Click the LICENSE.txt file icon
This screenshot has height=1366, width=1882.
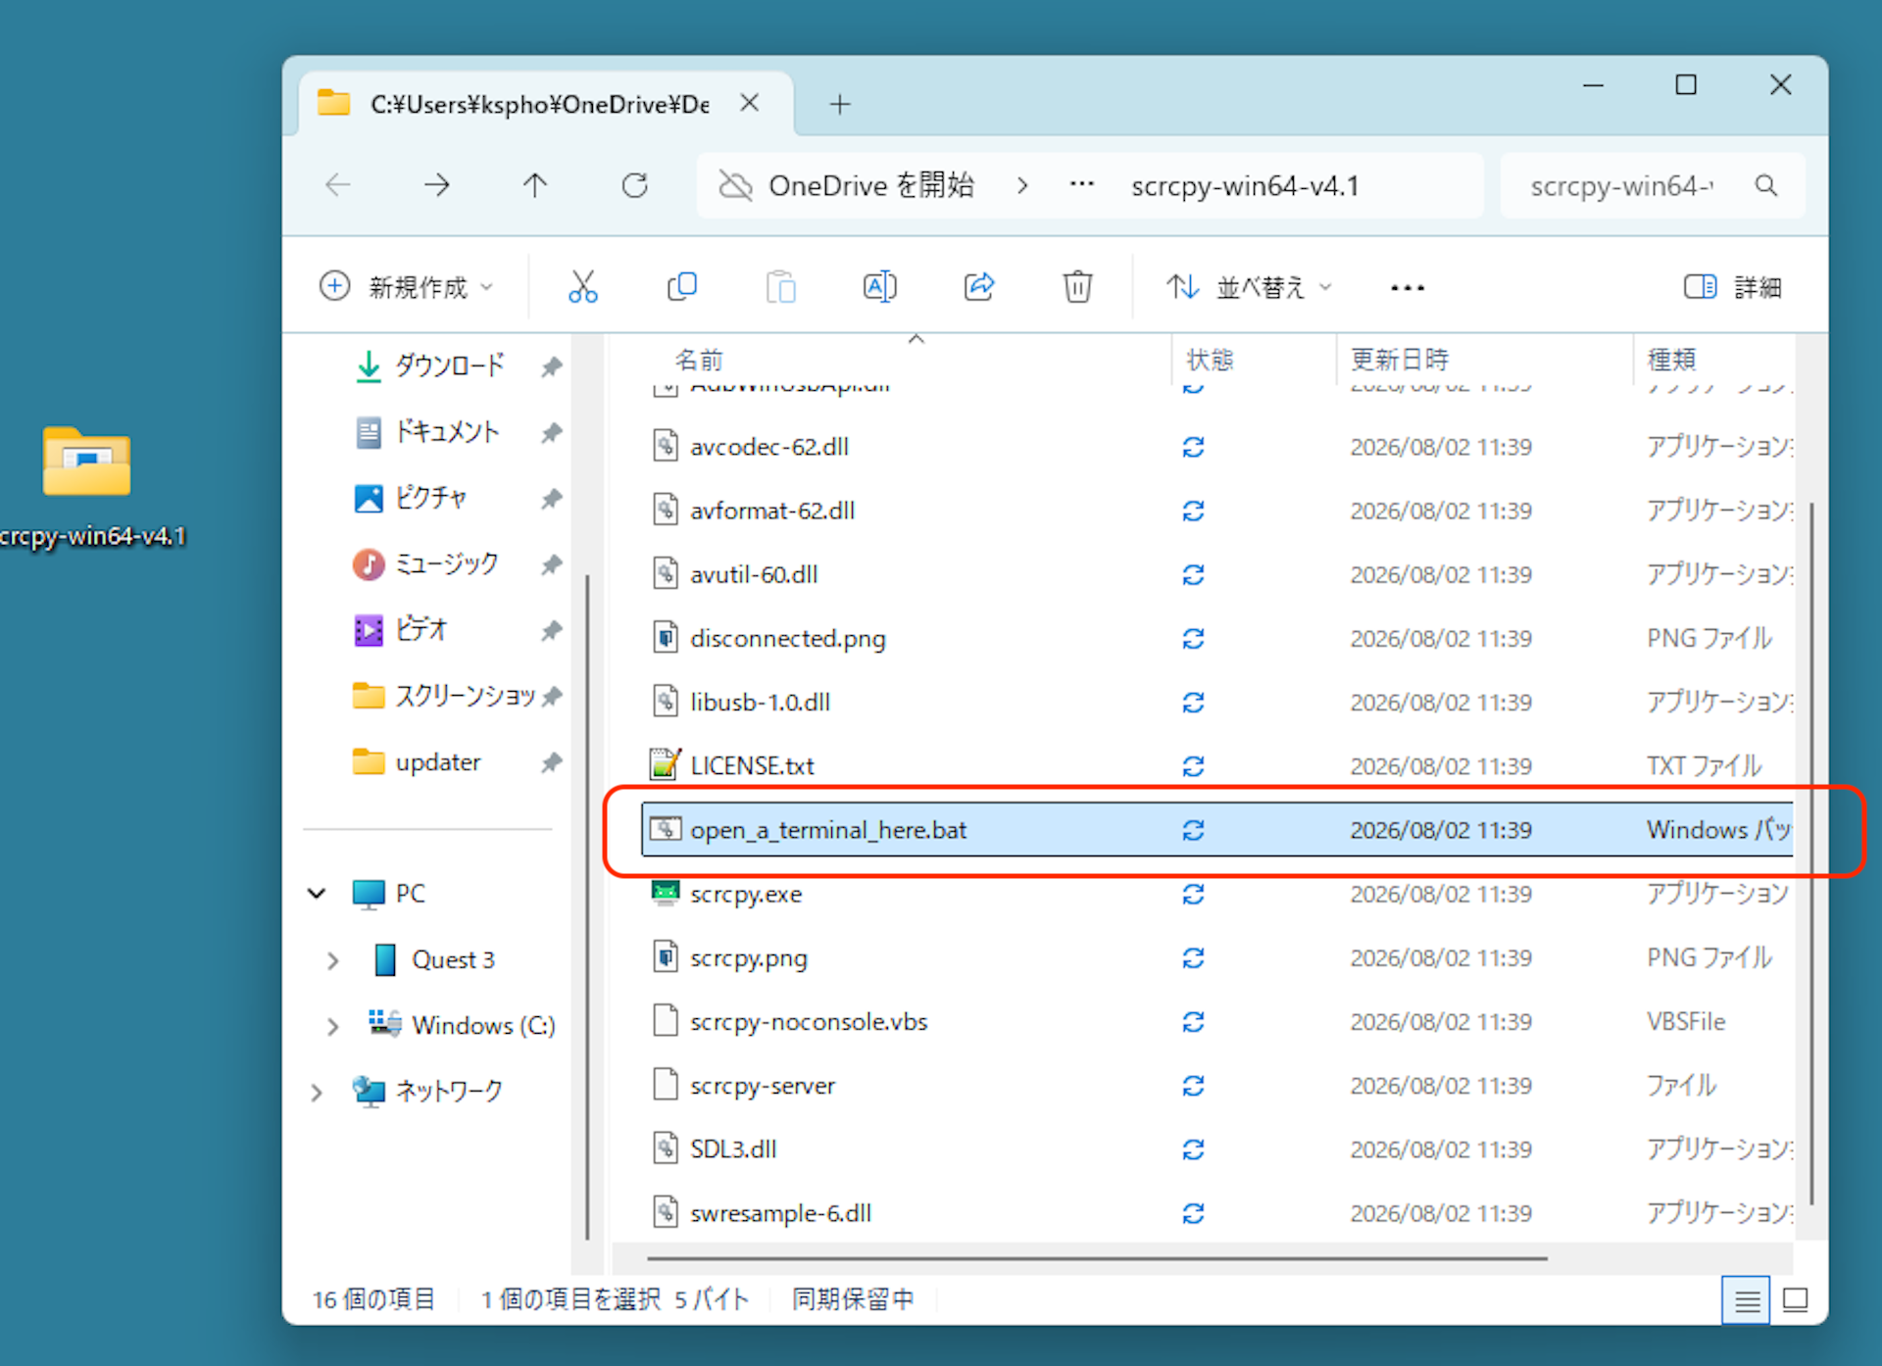pyautogui.click(x=666, y=765)
